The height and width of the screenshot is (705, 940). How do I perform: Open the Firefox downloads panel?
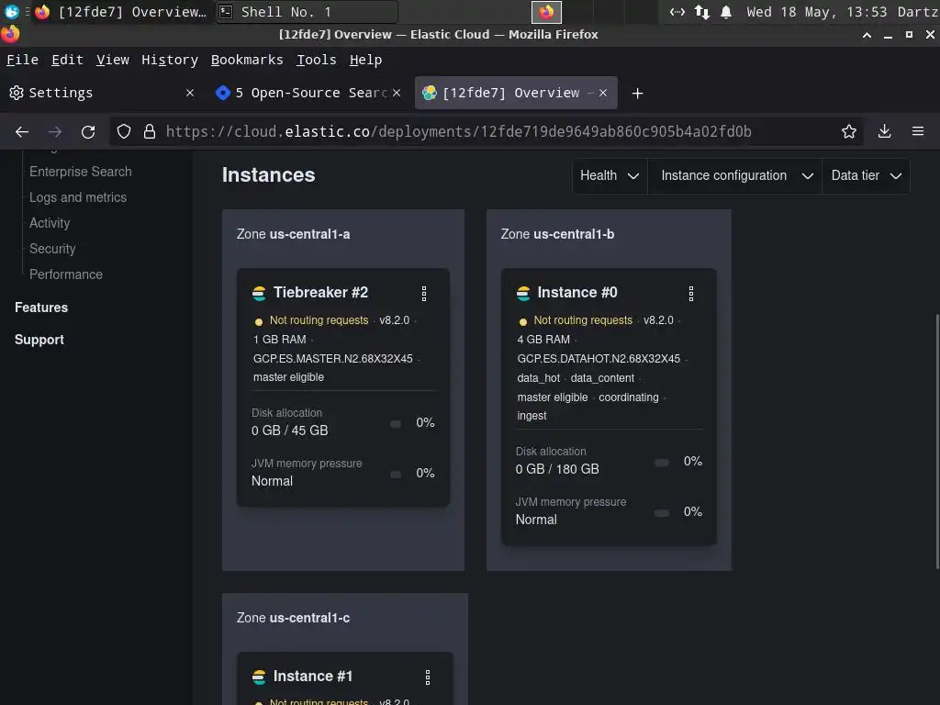(x=884, y=131)
